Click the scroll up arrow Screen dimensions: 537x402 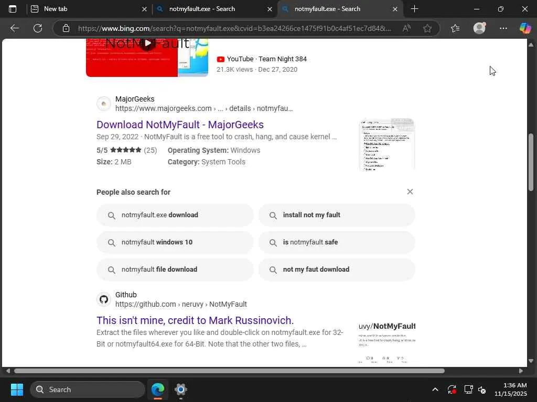(531, 44)
